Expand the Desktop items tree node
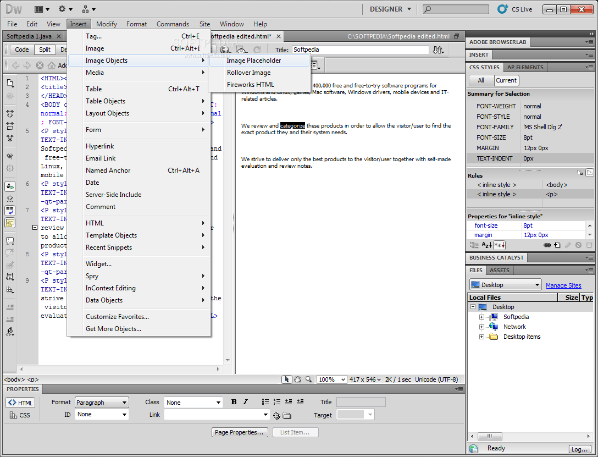Image resolution: width=598 pixels, height=457 pixels. click(481, 337)
